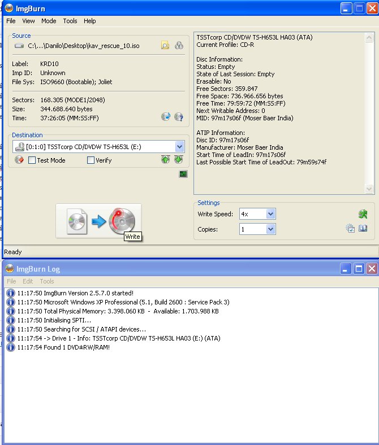Click the disc info panel scroll down arrow
Screen dimensions: 379x445
369,189
